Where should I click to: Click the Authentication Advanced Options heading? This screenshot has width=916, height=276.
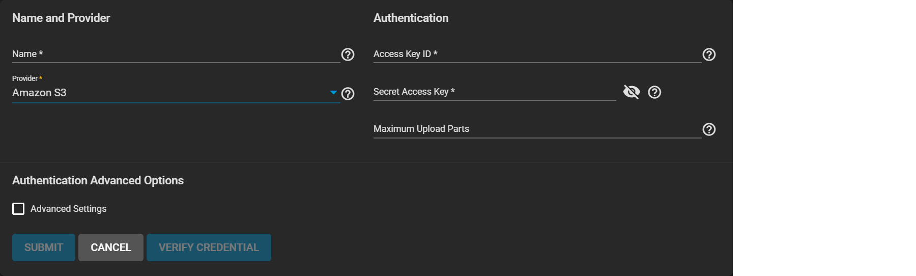98,180
